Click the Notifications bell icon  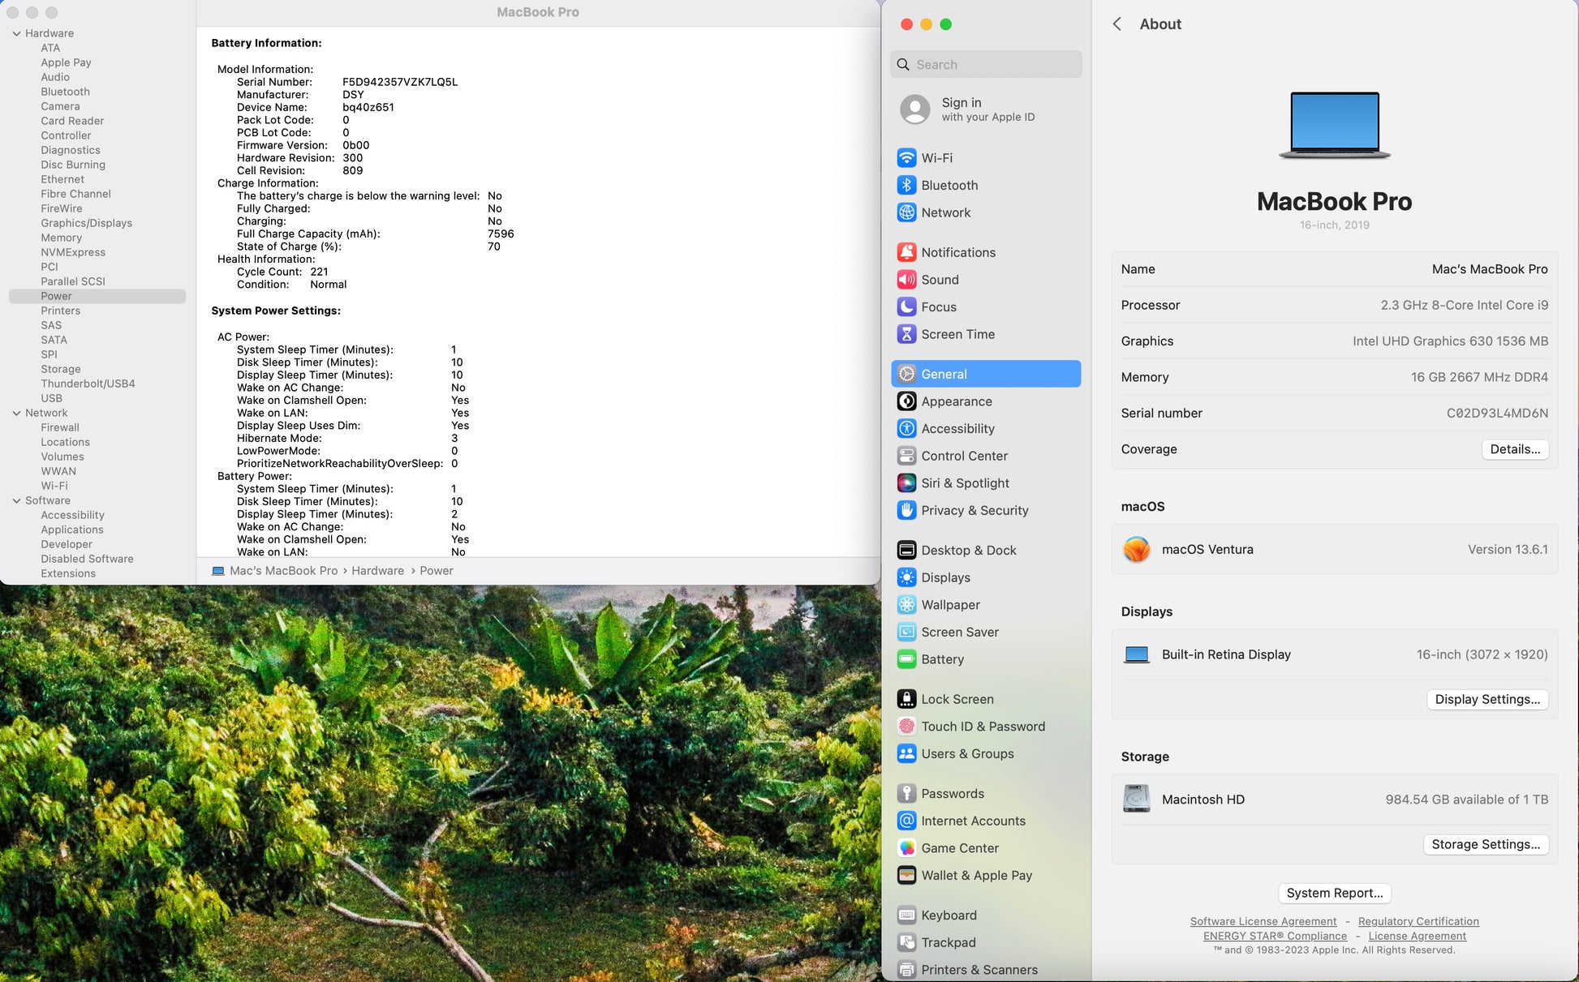point(906,252)
